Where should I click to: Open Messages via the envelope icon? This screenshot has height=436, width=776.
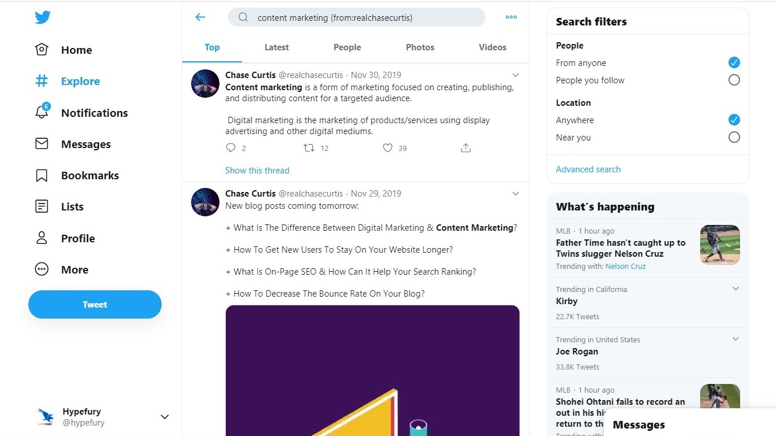41,144
